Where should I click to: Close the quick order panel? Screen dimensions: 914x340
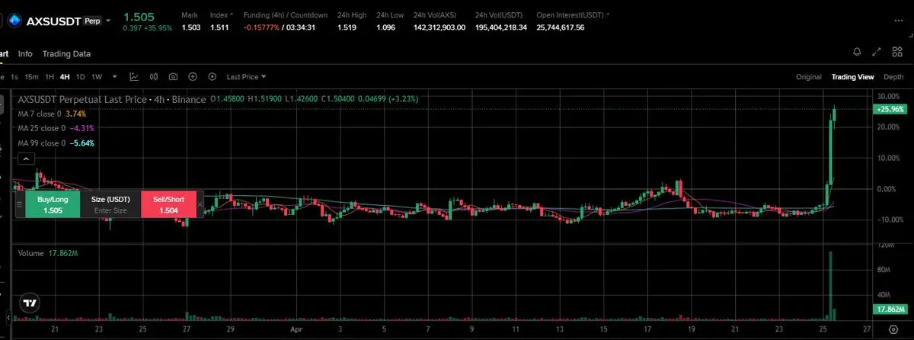(200, 204)
